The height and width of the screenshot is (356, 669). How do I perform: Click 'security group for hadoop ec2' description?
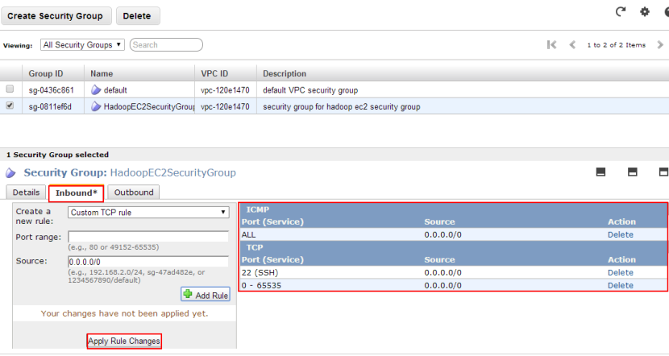pos(341,106)
